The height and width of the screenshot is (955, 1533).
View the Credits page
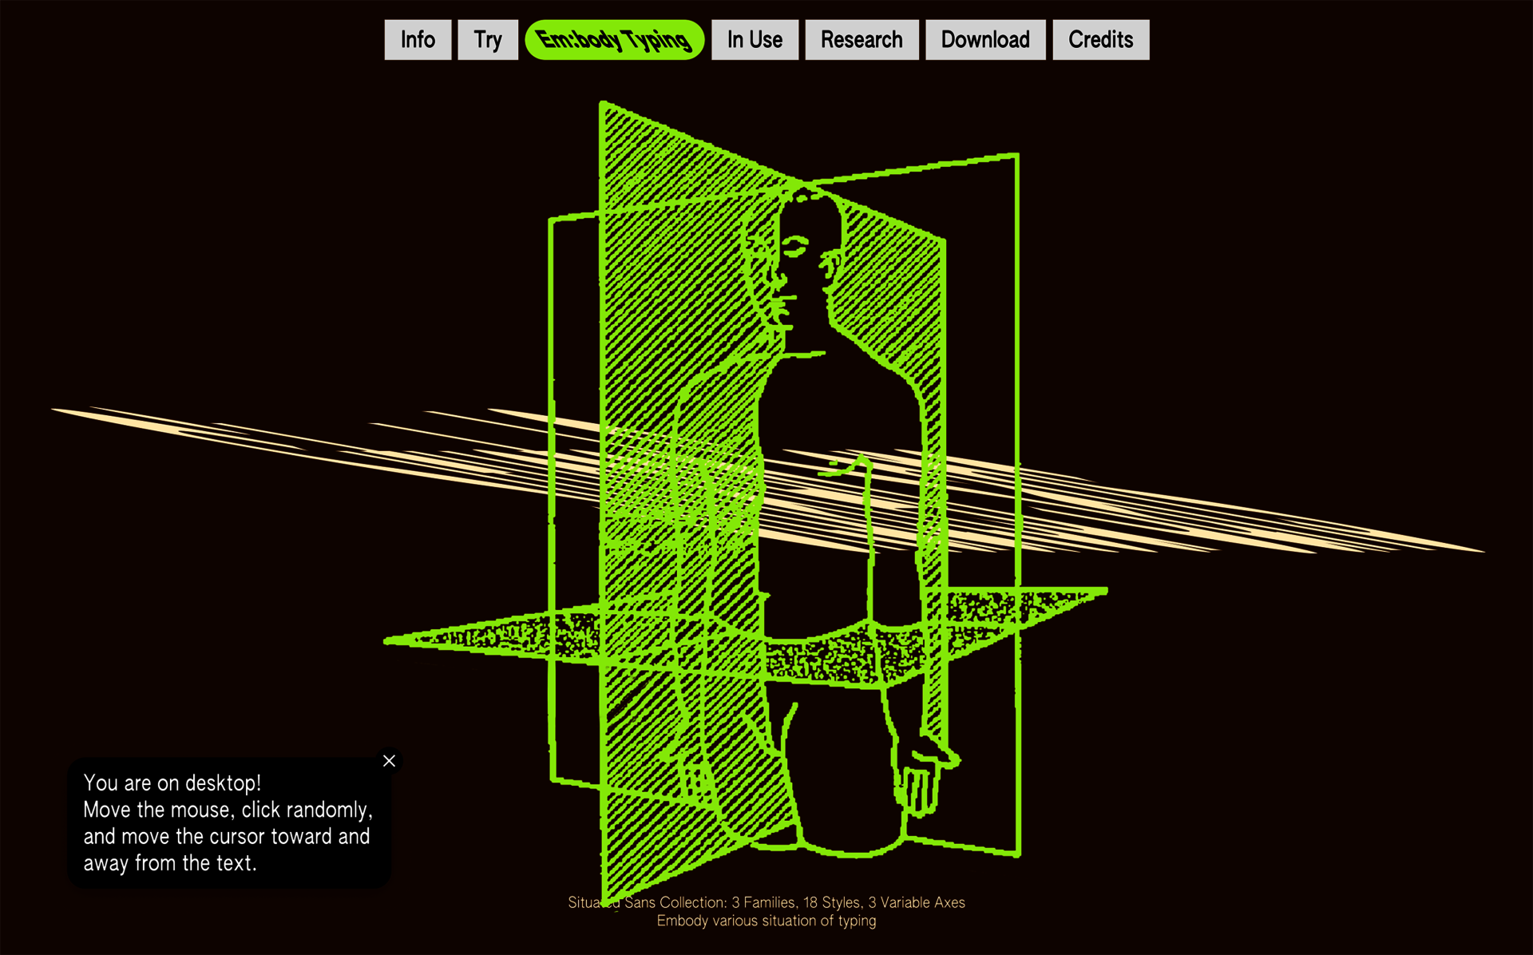pyautogui.click(x=1101, y=40)
